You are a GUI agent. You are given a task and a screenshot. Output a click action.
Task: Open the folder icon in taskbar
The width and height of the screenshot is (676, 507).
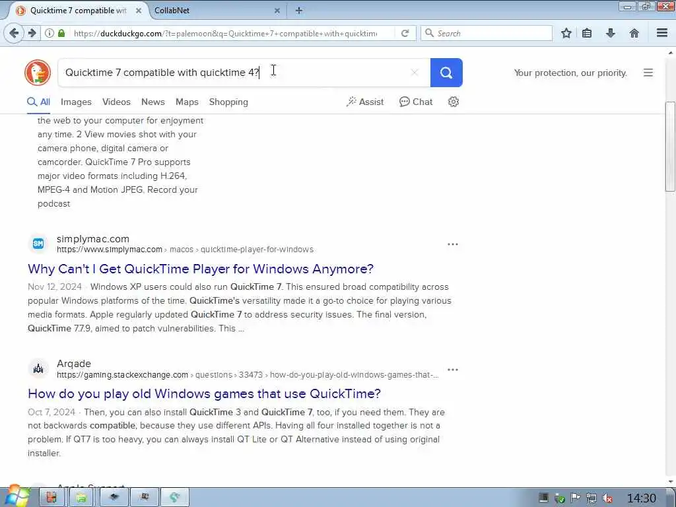81,498
